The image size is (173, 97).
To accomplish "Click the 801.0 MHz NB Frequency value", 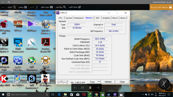I will (114, 31).
